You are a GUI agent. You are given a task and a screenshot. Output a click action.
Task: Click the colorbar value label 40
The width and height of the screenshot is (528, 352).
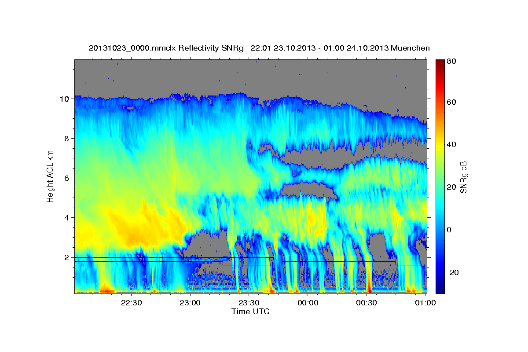pos(452,144)
